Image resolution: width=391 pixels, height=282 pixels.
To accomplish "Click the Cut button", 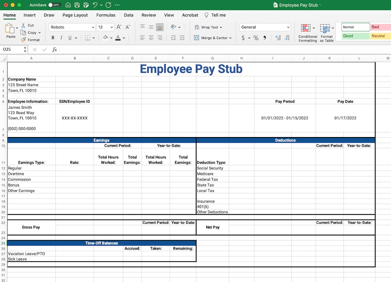I will coord(27,25).
